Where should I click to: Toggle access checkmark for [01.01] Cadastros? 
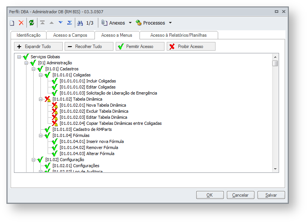click(x=40, y=69)
